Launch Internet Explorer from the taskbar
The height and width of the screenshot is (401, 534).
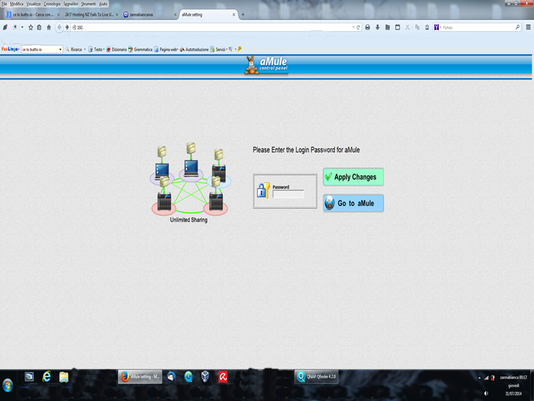[x=47, y=377]
